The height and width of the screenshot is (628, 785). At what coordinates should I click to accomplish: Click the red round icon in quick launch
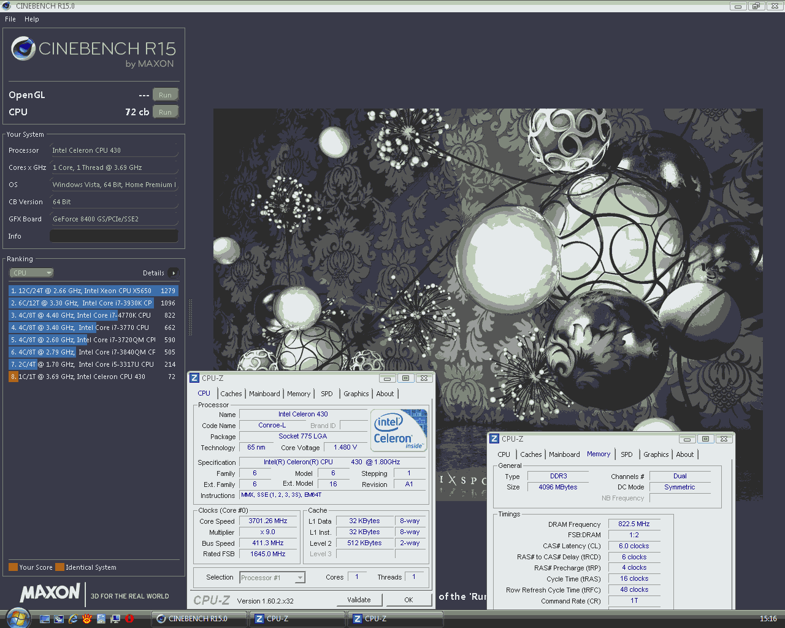[x=129, y=619]
